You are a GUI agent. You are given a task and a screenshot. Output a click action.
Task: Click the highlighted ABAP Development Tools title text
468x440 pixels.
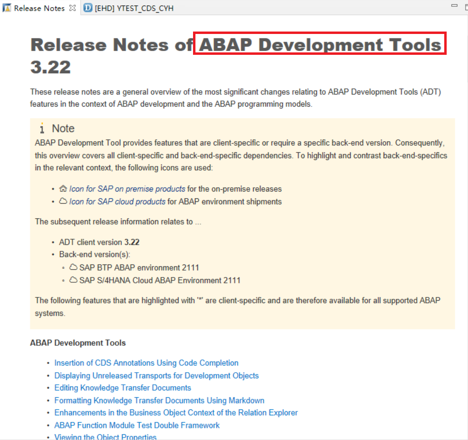click(320, 45)
